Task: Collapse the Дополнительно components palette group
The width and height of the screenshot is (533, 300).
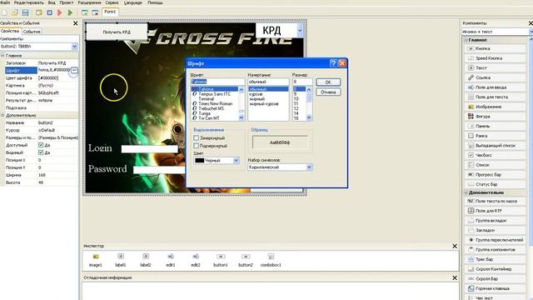Action: pyautogui.click(x=466, y=192)
